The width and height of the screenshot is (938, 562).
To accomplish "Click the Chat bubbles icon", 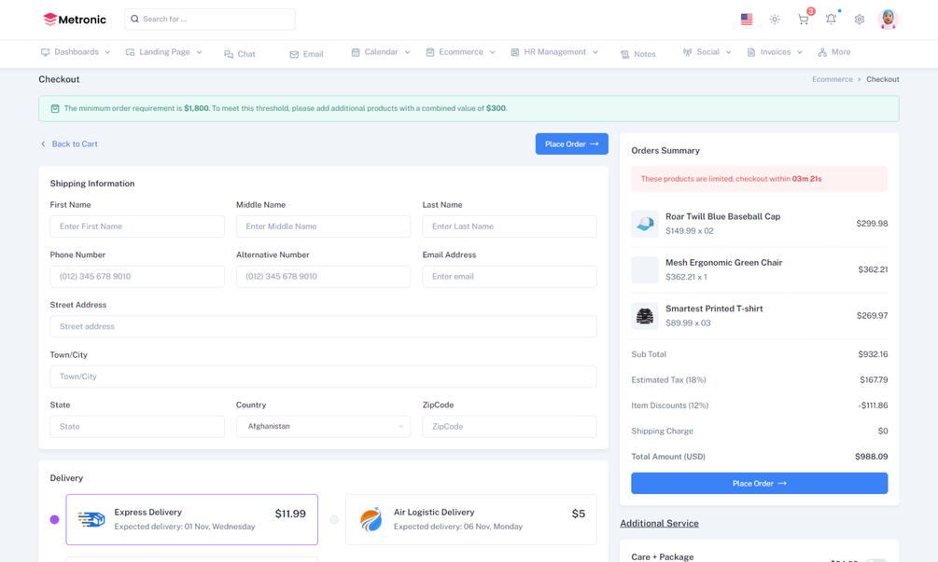I will pos(229,54).
